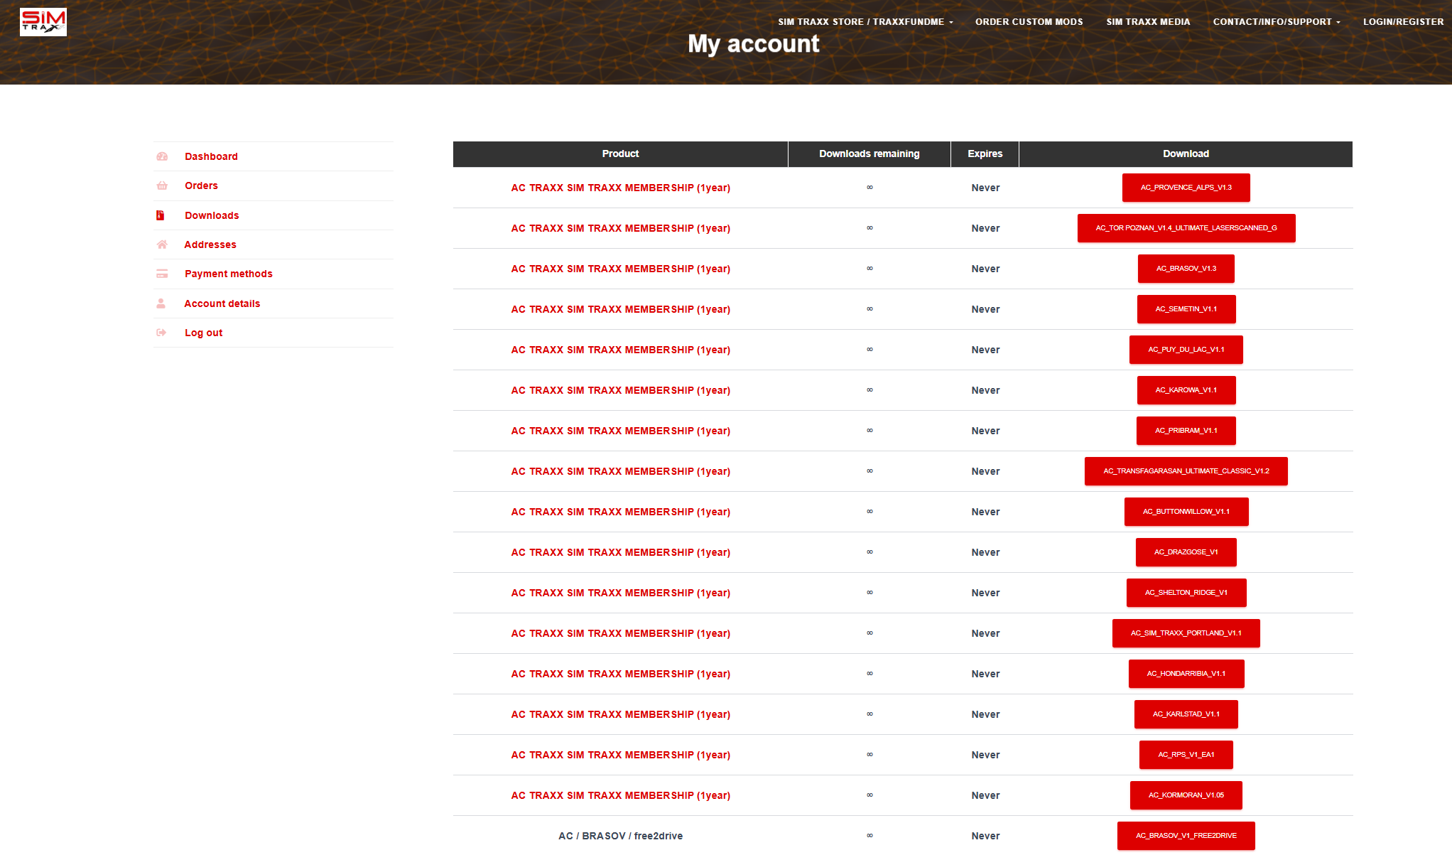
Task: Open the Dashboard section
Action: (211, 156)
